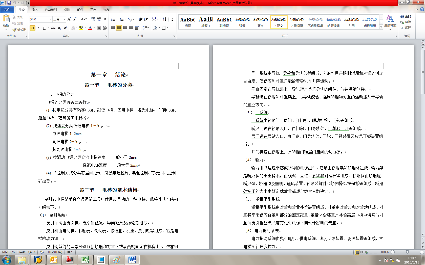The height and width of the screenshot is (265, 425).
Task: Click the Character Border icon
Action: (x=105, y=19)
